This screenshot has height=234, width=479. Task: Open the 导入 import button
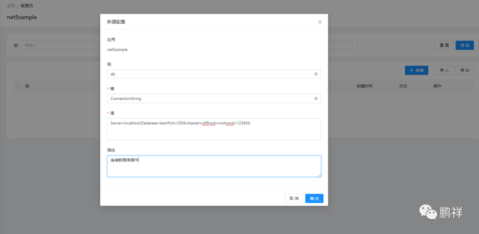click(x=444, y=70)
